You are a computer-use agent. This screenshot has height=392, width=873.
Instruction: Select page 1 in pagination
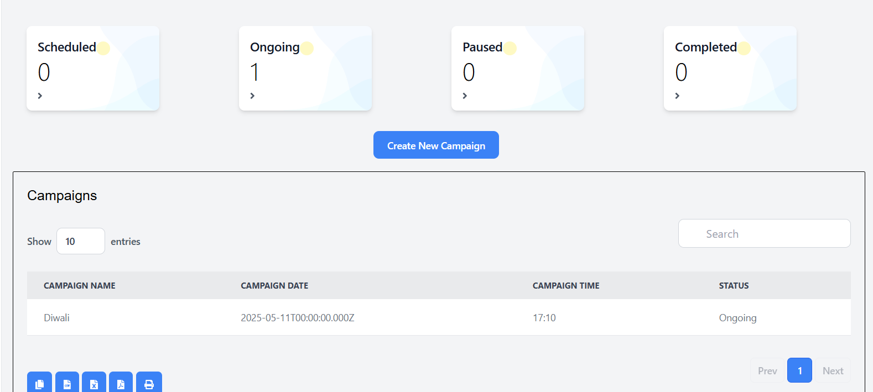[x=799, y=370]
